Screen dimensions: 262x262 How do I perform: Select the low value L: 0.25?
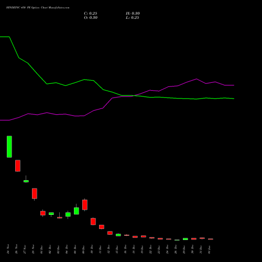click(133, 18)
